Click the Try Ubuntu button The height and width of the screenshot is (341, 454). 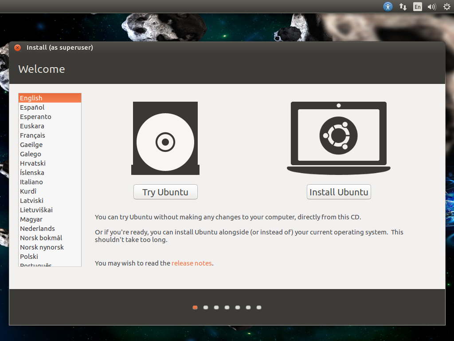[x=165, y=192]
